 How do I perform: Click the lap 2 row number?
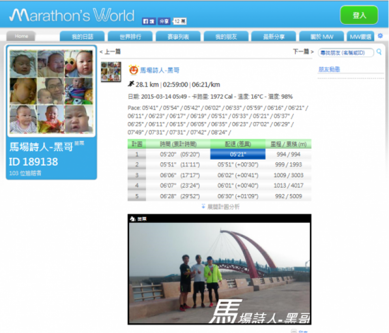(x=137, y=165)
